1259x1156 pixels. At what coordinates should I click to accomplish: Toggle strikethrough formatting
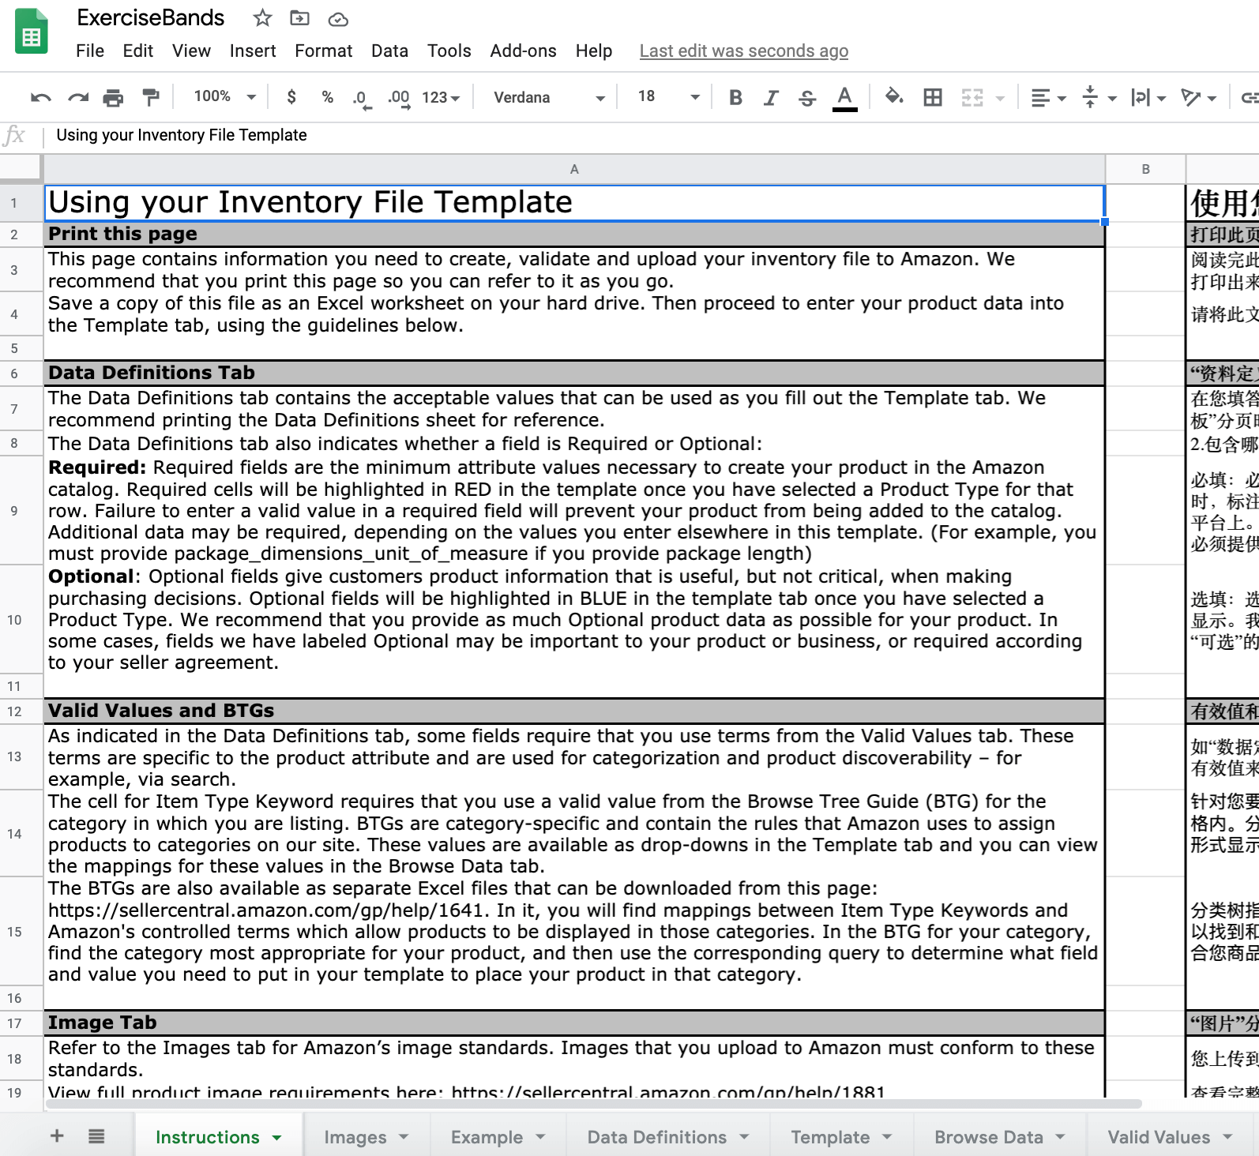pyautogui.click(x=806, y=98)
